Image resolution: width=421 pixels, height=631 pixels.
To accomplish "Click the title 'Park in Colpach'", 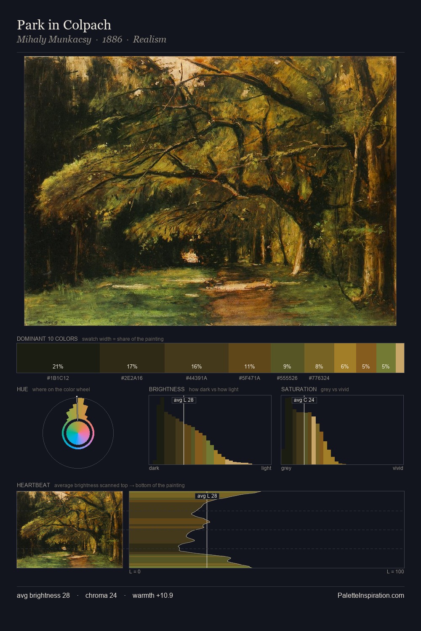I will pos(64,25).
